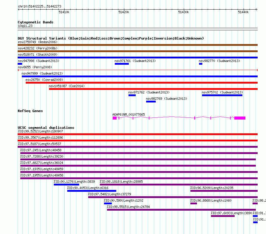Click the magenta exon at AGAP6 left end

[x=115, y=118]
